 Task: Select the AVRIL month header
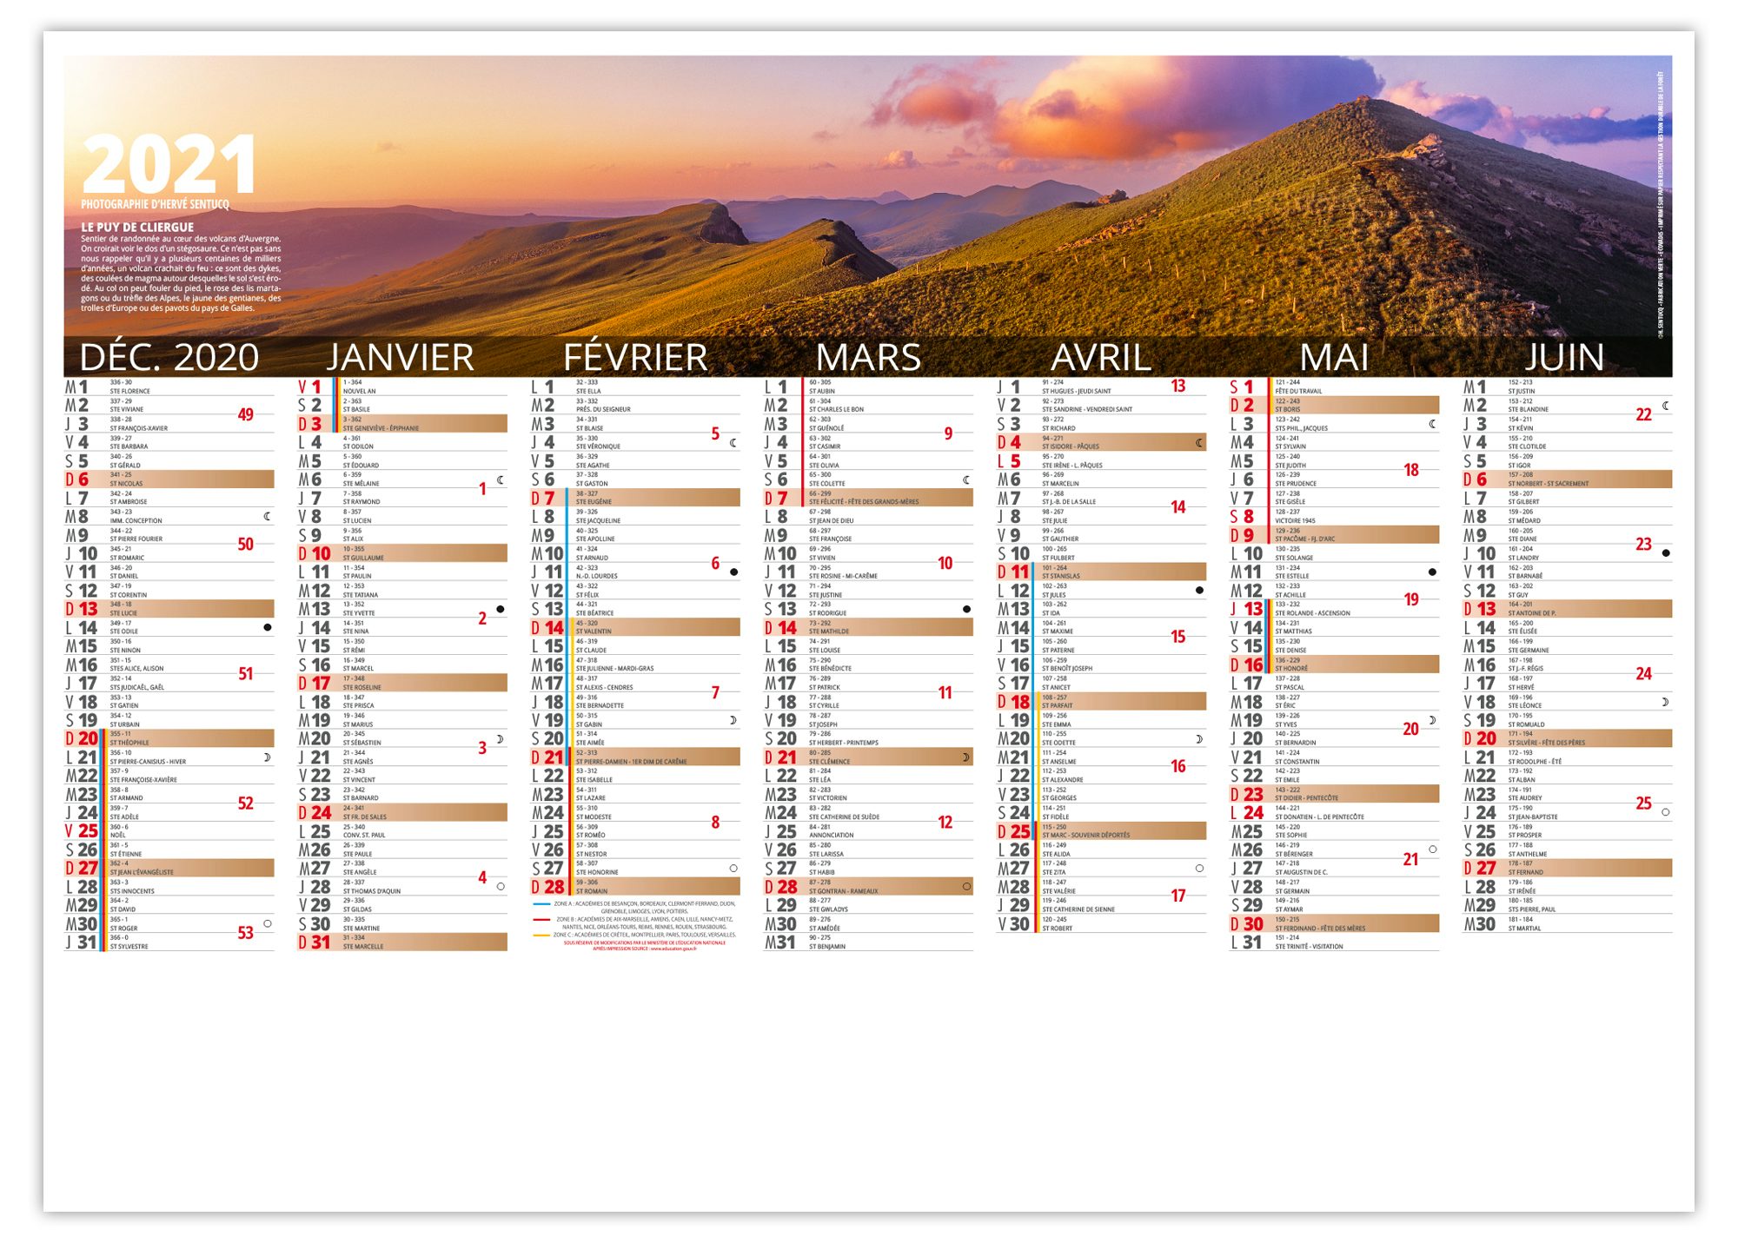pyautogui.click(x=1100, y=357)
